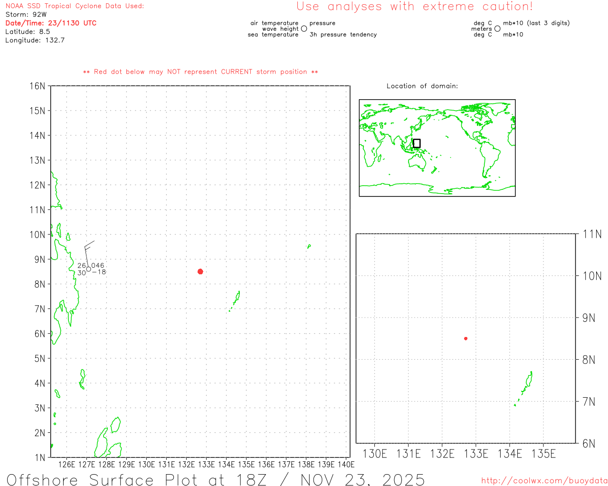
Task: Click the small island outline near 138E 9.5N
Action: 309,246
